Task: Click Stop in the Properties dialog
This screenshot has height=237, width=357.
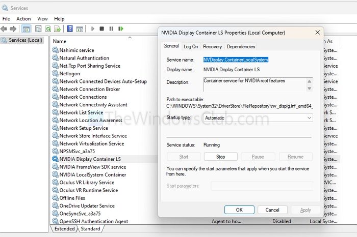Action: 221,157
